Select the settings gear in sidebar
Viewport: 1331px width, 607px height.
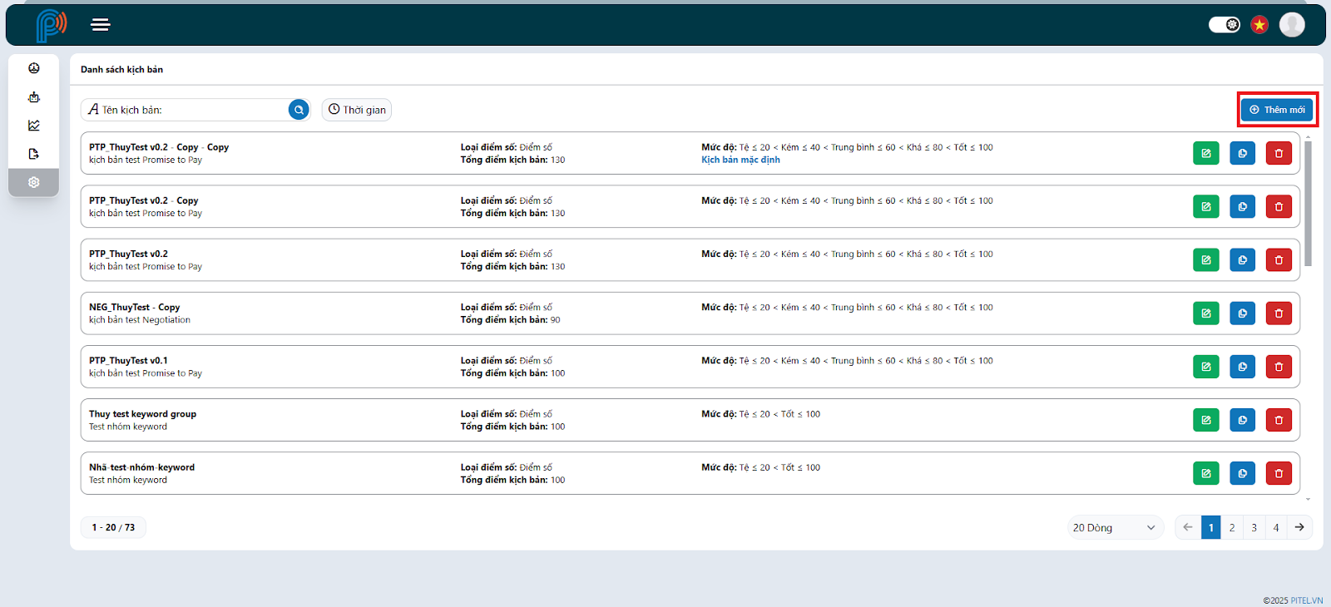click(34, 182)
